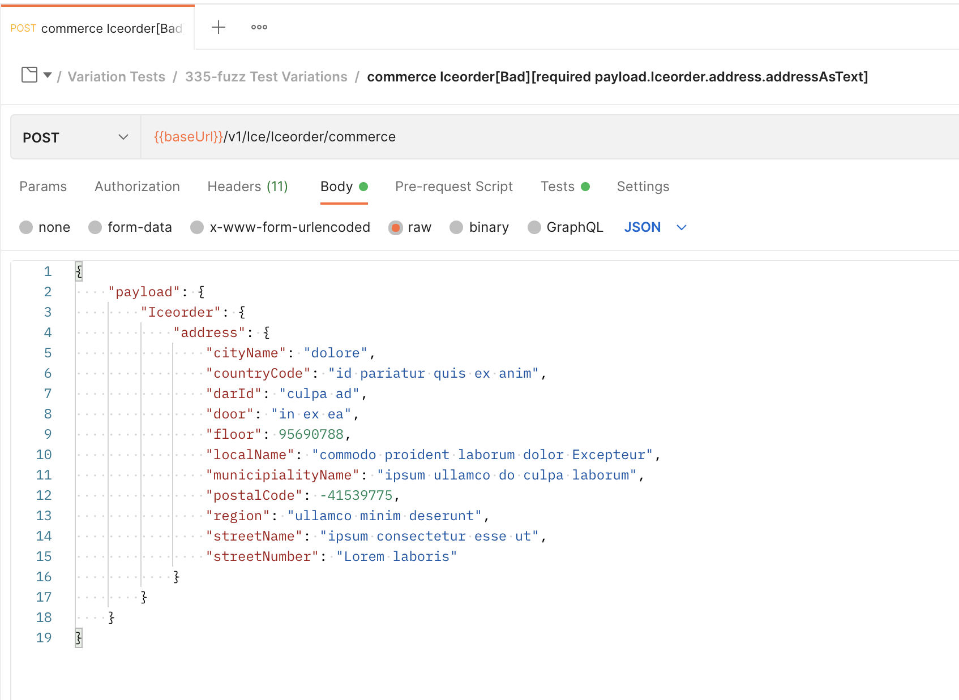
Task: Open the JSON body format dropdown
Action: [681, 227]
